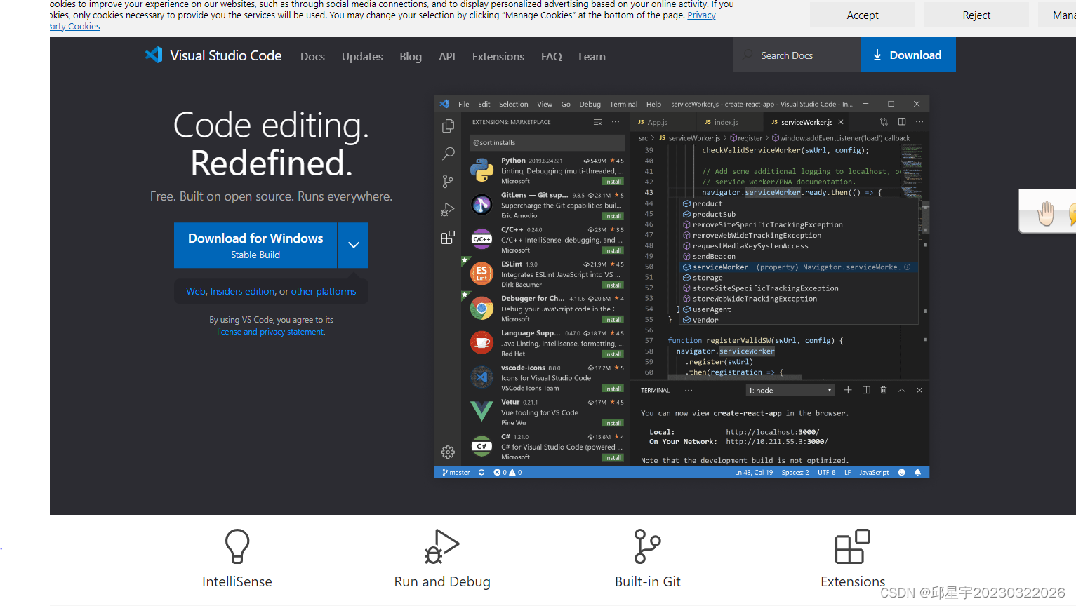This screenshot has height=606, width=1076.
Task: Click the JavaScript language mode in status bar
Action: point(874,473)
